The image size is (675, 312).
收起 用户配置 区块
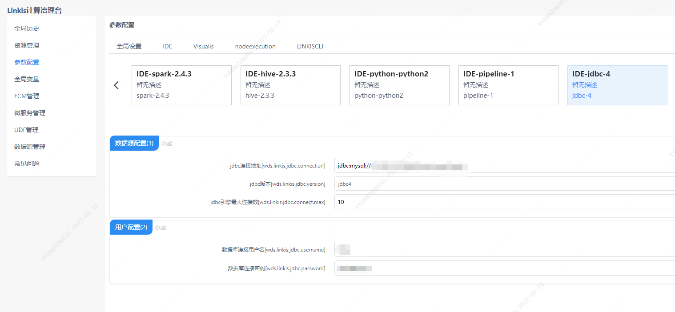[x=160, y=227]
